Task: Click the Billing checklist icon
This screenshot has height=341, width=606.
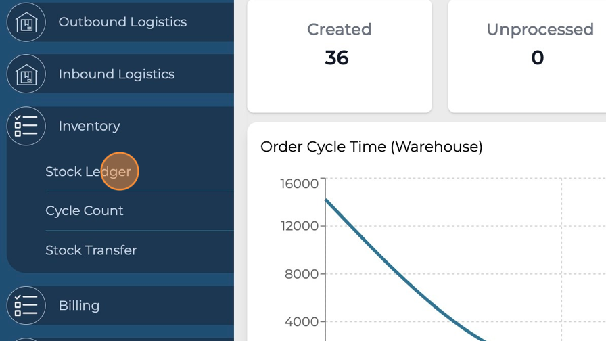Action: [x=26, y=305]
